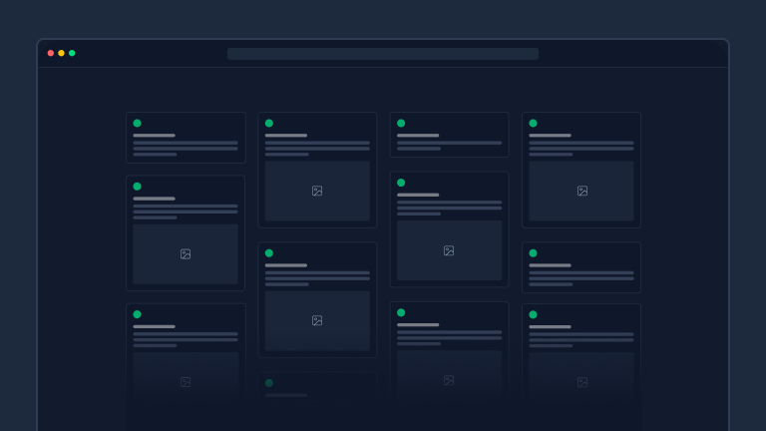Select the title line of the first column's top card

tap(154, 136)
